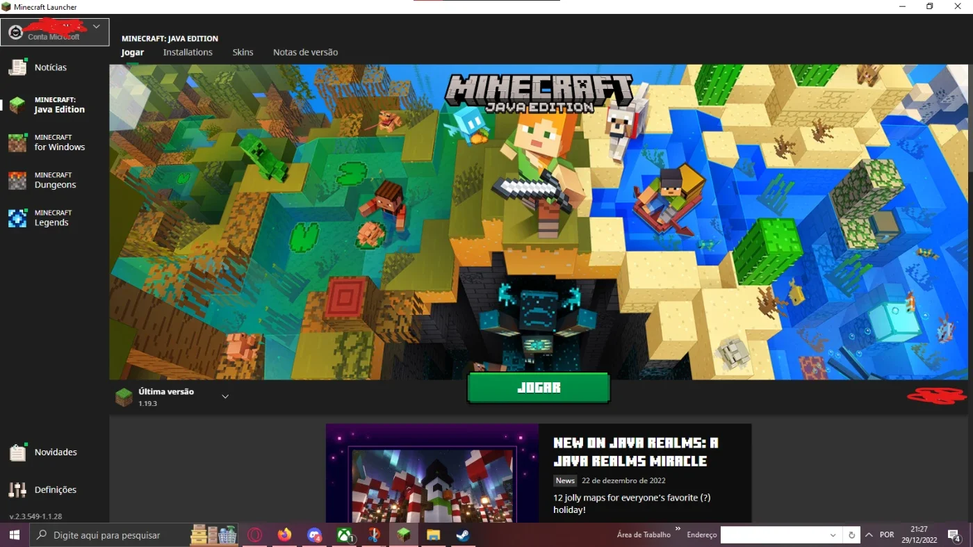Screen dimensions: 973x547
Task: Open Steam from taskbar
Action: point(462,535)
